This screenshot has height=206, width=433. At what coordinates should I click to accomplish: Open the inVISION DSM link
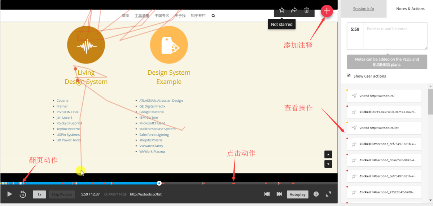tap(67, 112)
